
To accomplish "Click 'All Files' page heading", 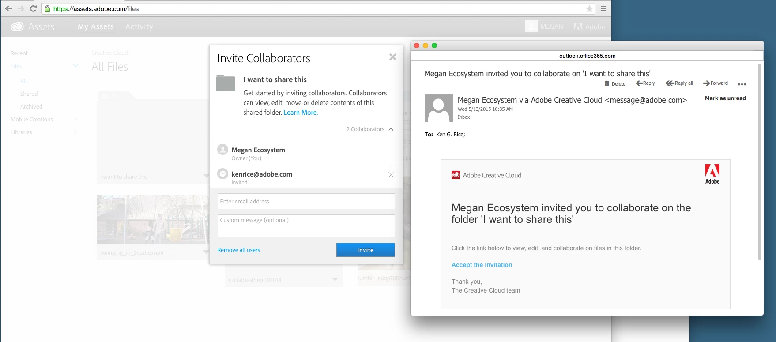I will (x=109, y=67).
